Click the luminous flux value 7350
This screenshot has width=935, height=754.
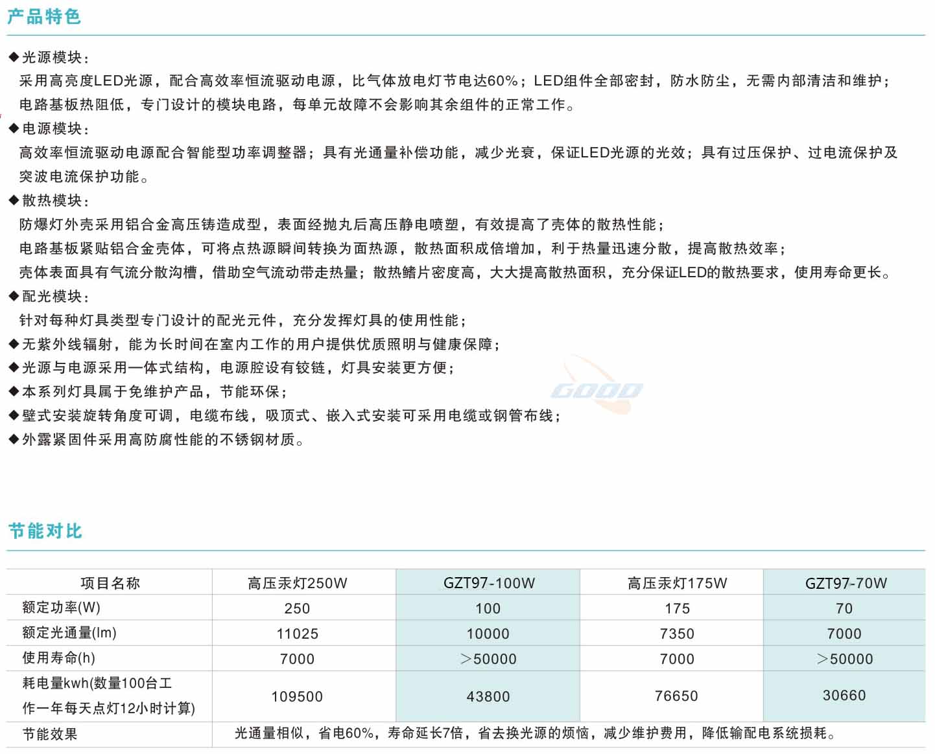click(x=677, y=634)
